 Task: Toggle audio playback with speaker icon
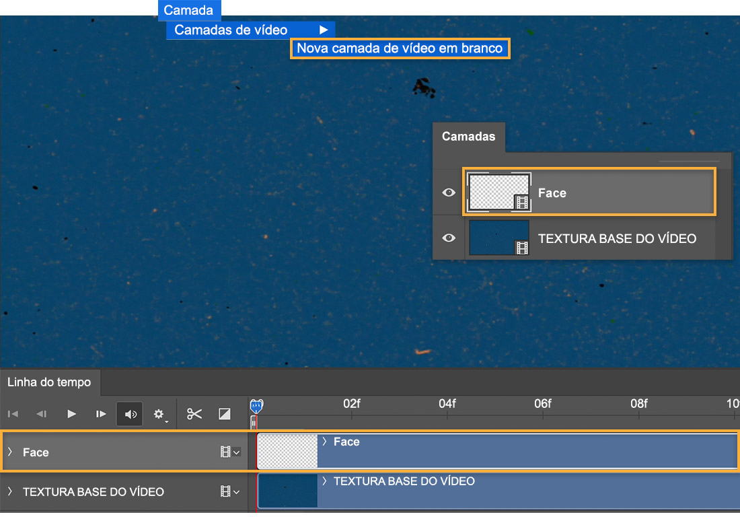coord(130,414)
